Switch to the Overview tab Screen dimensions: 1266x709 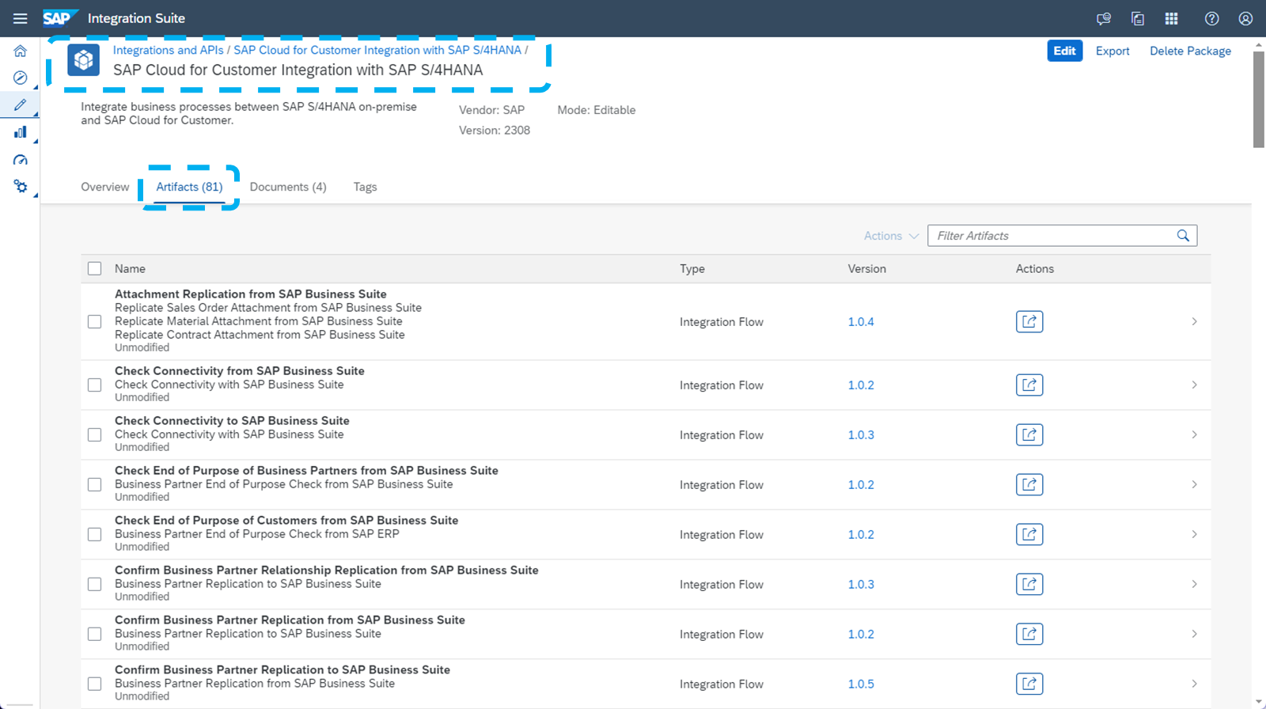(104, 188)
